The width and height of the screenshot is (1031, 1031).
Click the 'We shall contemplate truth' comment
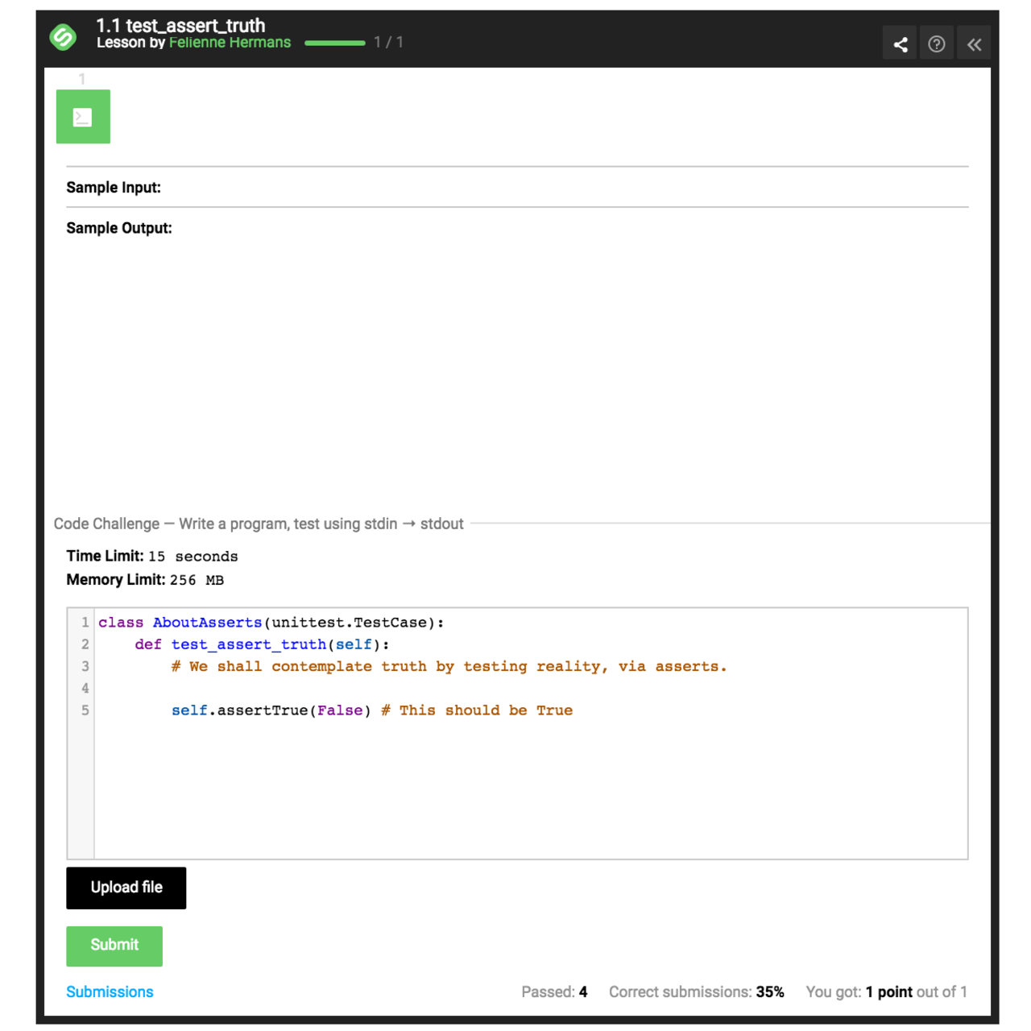[x=449, y=666]
